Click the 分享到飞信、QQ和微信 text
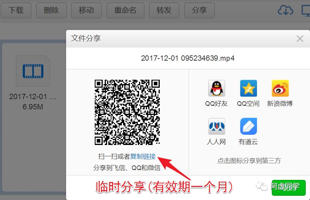 (x=127, y=168)
